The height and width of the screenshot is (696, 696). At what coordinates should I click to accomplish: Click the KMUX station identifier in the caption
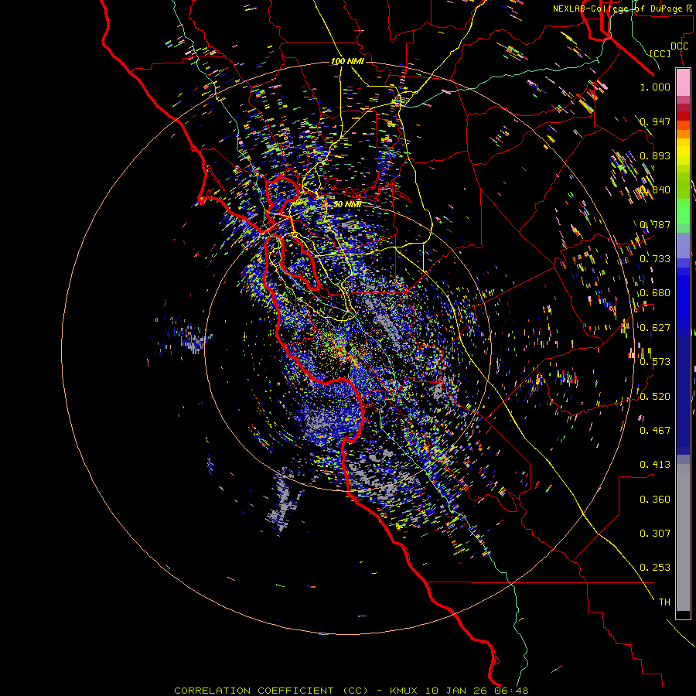point(404,691)
